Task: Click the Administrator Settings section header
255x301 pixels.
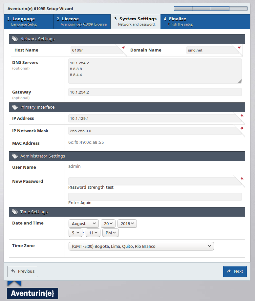Action: tap(127, 156)
